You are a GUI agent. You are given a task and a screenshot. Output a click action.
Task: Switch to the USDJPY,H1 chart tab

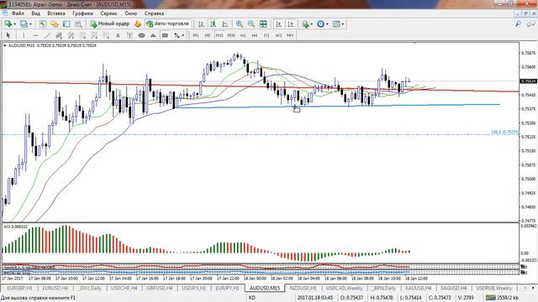click(194, 289)
